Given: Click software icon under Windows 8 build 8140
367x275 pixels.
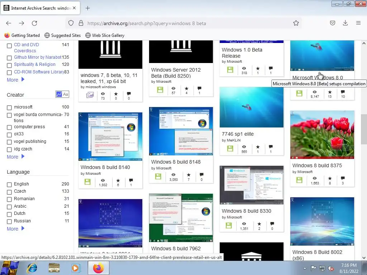Looking at the screenshot, I should pyautogui.click(x=87, y=182).
